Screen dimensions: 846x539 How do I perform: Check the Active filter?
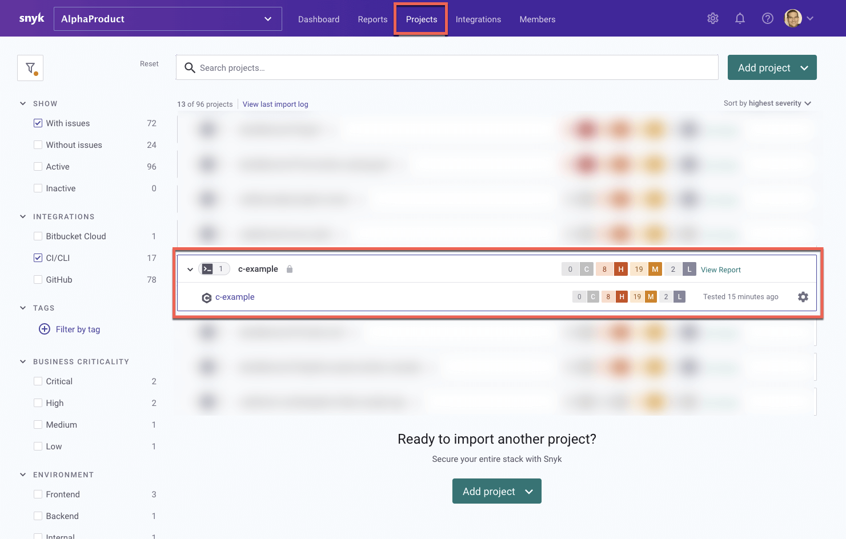click(x=38, y=167)
